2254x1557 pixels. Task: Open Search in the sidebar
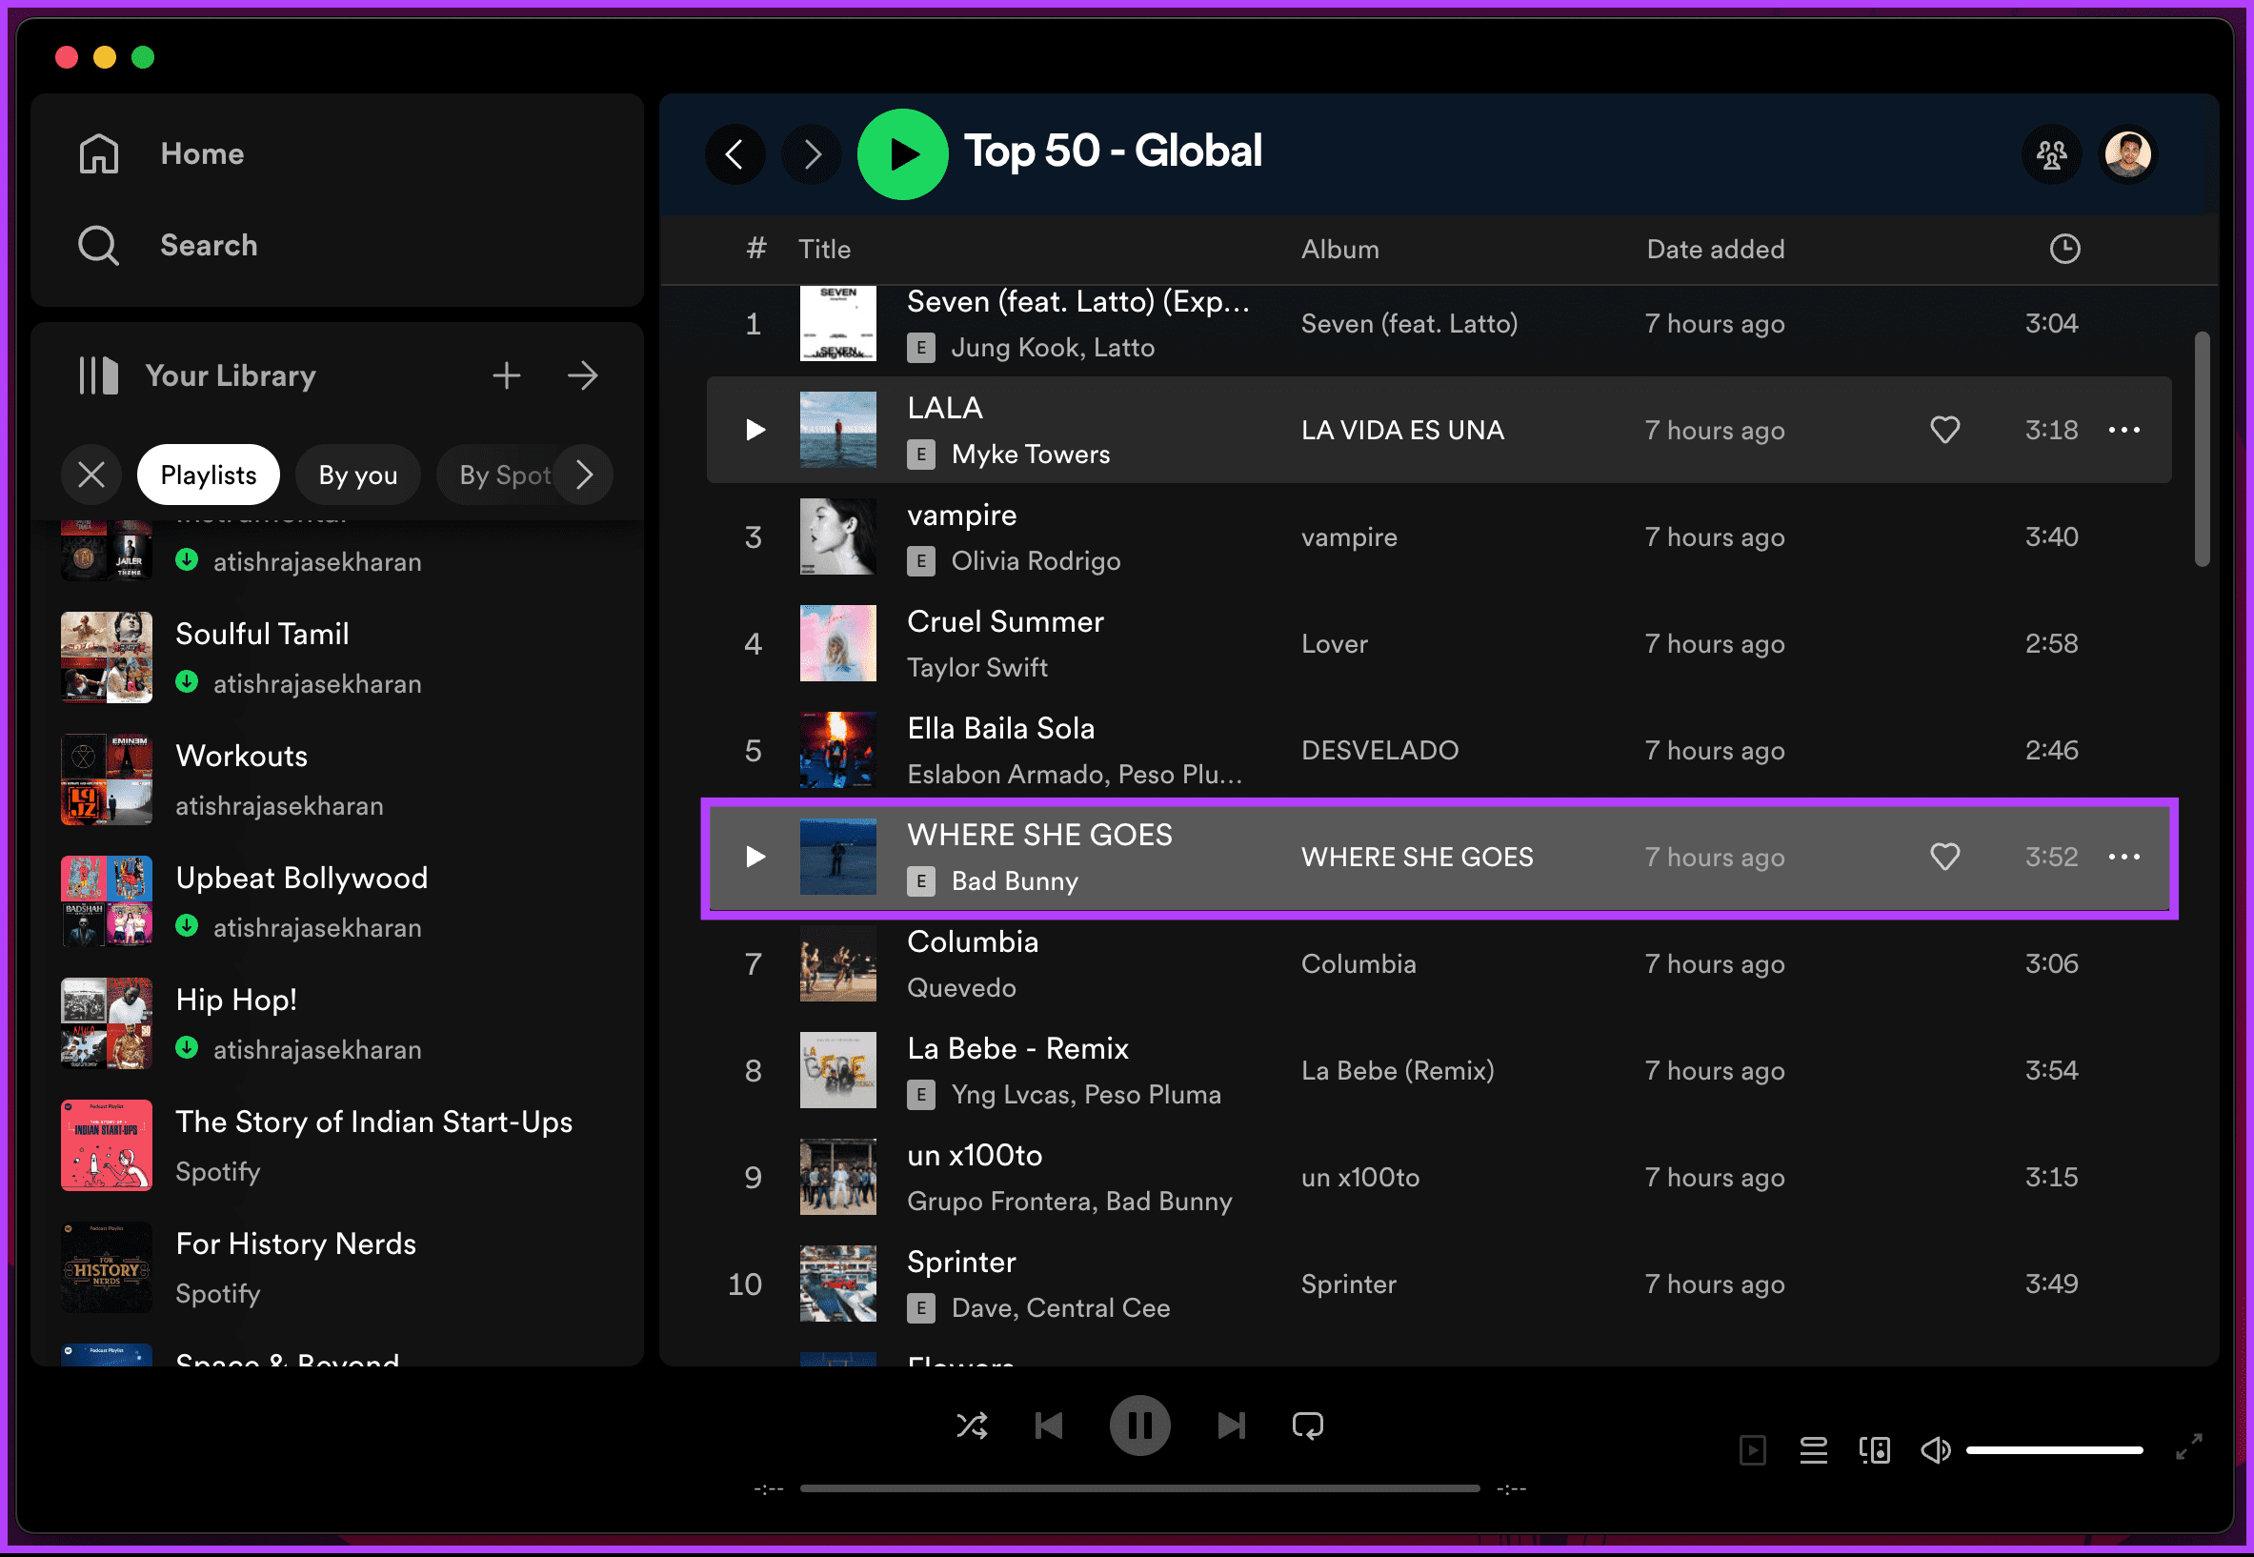click(168, 245)
